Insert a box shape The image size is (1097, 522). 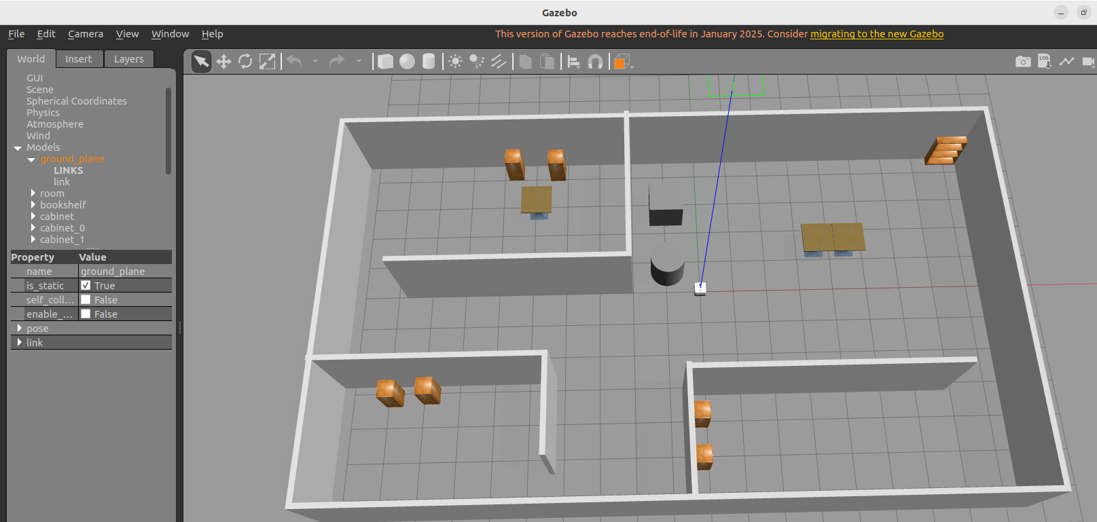tap(385, 62)
